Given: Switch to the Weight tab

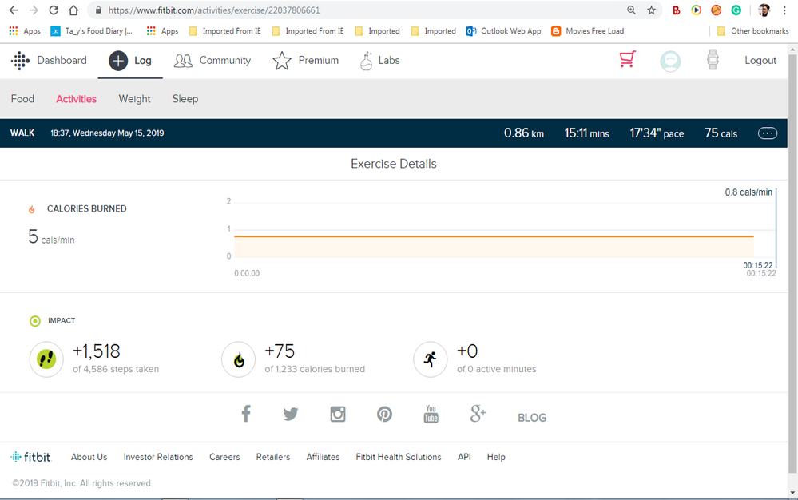Looking at the screenshot, I should [134, 99].
